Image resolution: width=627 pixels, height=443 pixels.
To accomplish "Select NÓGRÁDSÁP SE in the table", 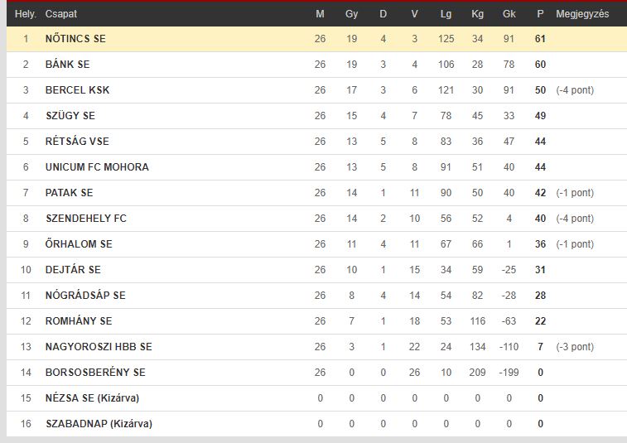I will tap(85, 295).
